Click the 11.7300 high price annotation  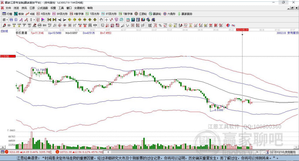tap(41, 70)
